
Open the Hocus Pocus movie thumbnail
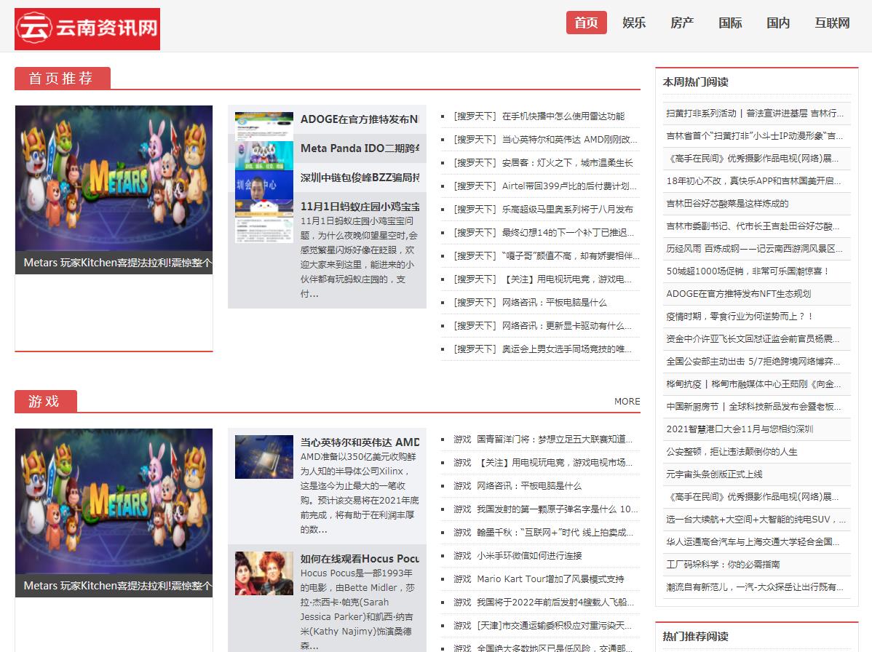pyautogui.click(x=264, y=573)
